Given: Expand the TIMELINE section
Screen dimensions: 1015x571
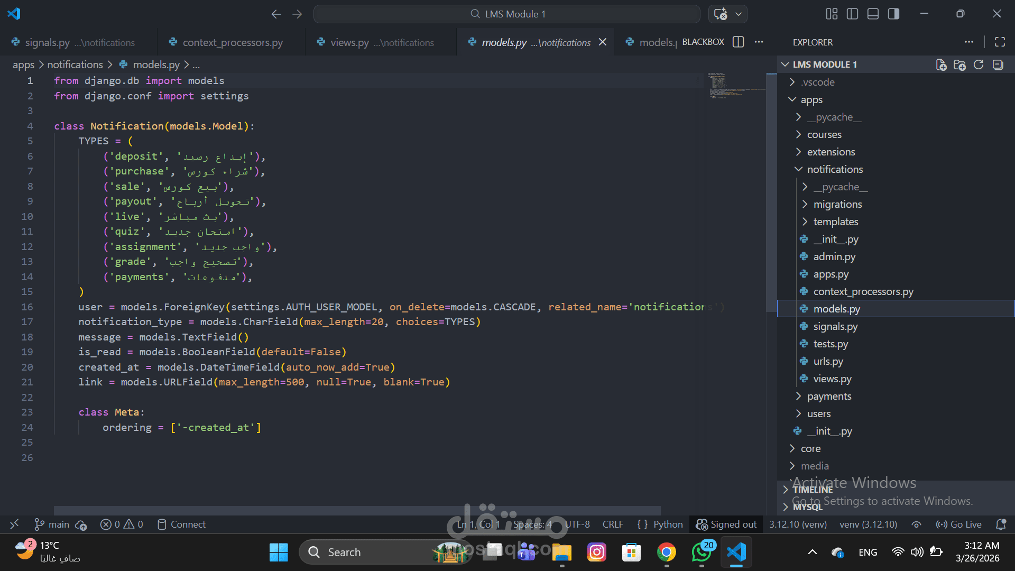Looking at the screenshot, I should pos(813,490).
